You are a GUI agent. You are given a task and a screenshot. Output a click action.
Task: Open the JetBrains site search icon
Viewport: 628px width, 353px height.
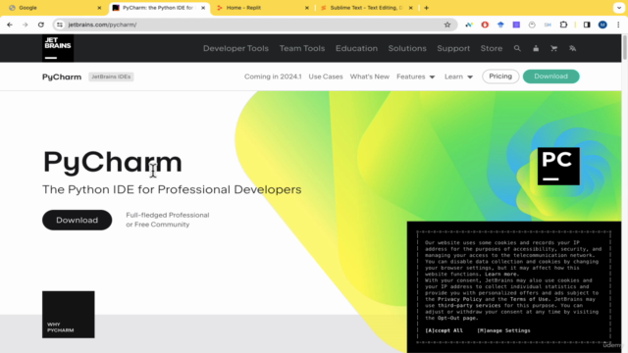(x=517, y=48)
